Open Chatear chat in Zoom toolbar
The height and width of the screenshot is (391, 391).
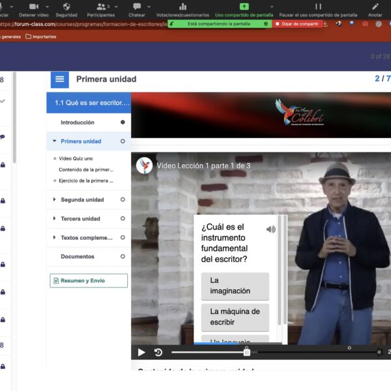point(137,7)
